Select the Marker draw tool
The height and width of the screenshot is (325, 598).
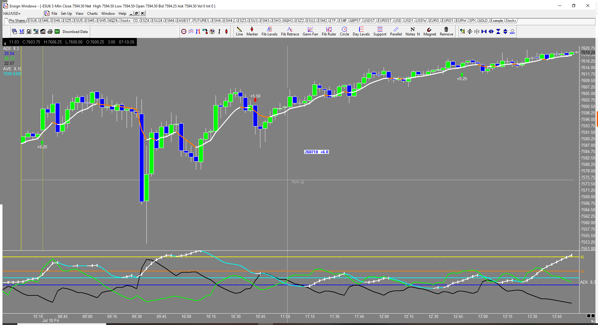pos(252,31)
